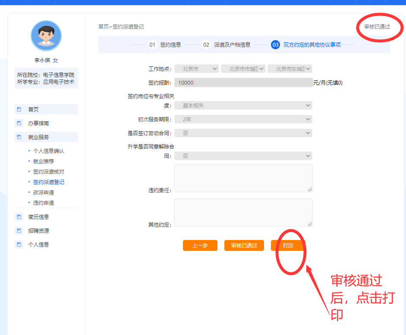This screenshot has height=335, width=406.
Task: Click the 上一步 button
Action: coord(200,246)
